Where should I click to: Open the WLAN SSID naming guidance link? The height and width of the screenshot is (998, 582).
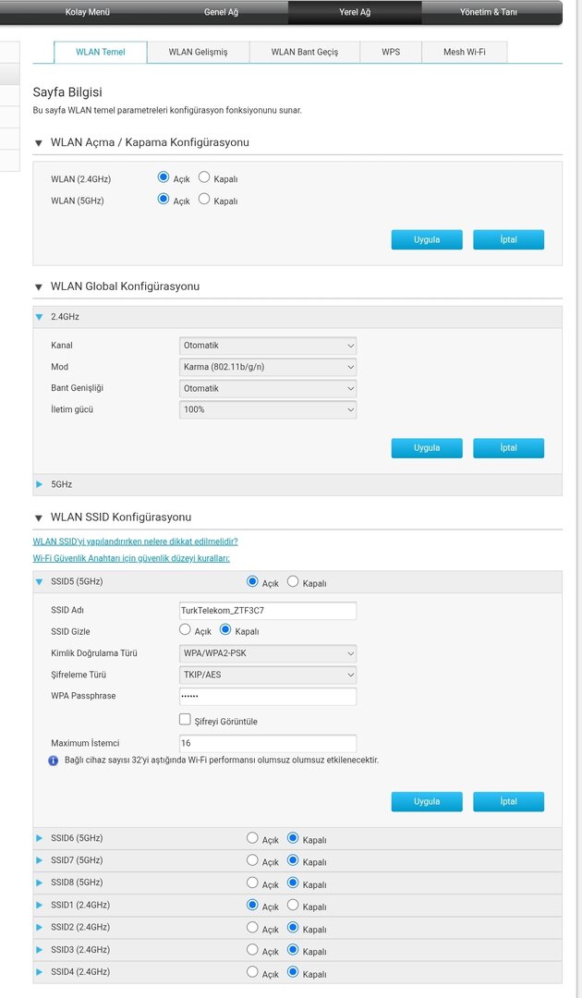135,542
